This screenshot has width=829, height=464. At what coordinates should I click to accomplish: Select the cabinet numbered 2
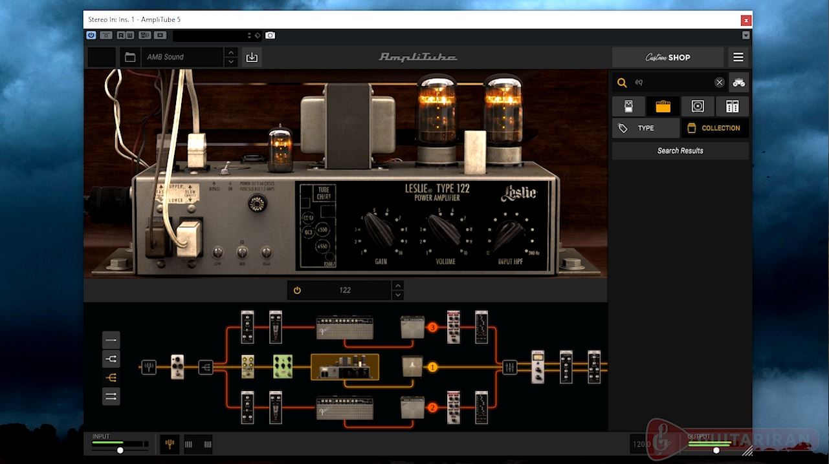point(412,406)
